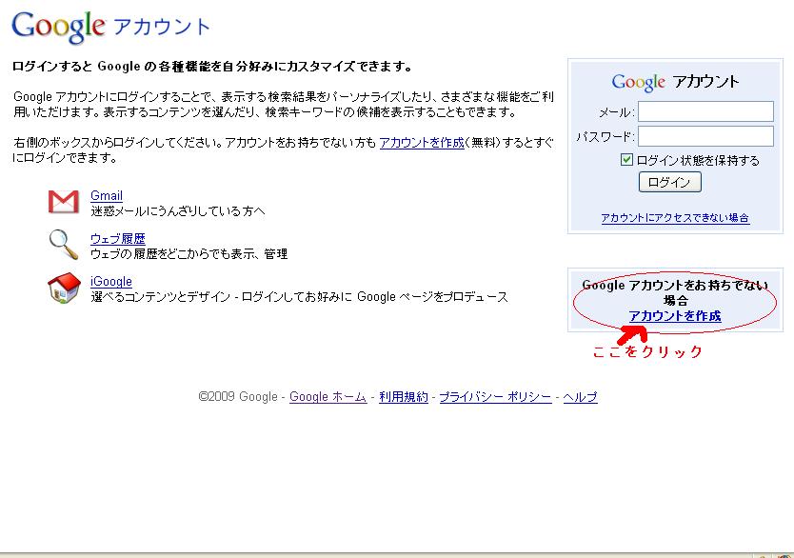
Task: Click the ©2009 Google text
Action: coord(238,397)
